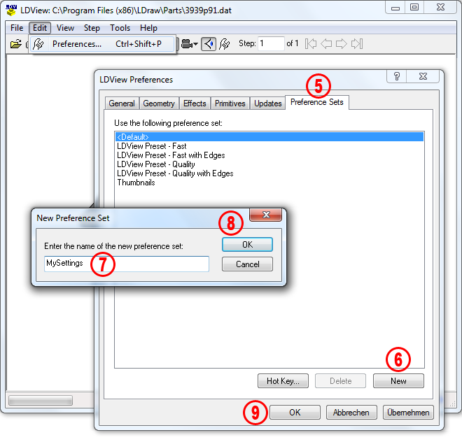Select the Preference Sets tab
Screen dimensions: 462x442
[x=316, y=102]
